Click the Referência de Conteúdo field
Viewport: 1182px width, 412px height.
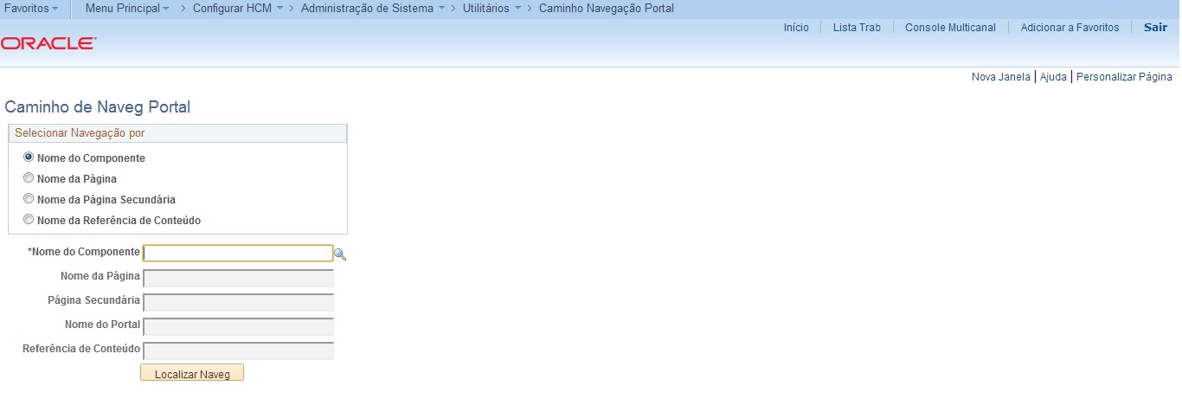point(238,351)
